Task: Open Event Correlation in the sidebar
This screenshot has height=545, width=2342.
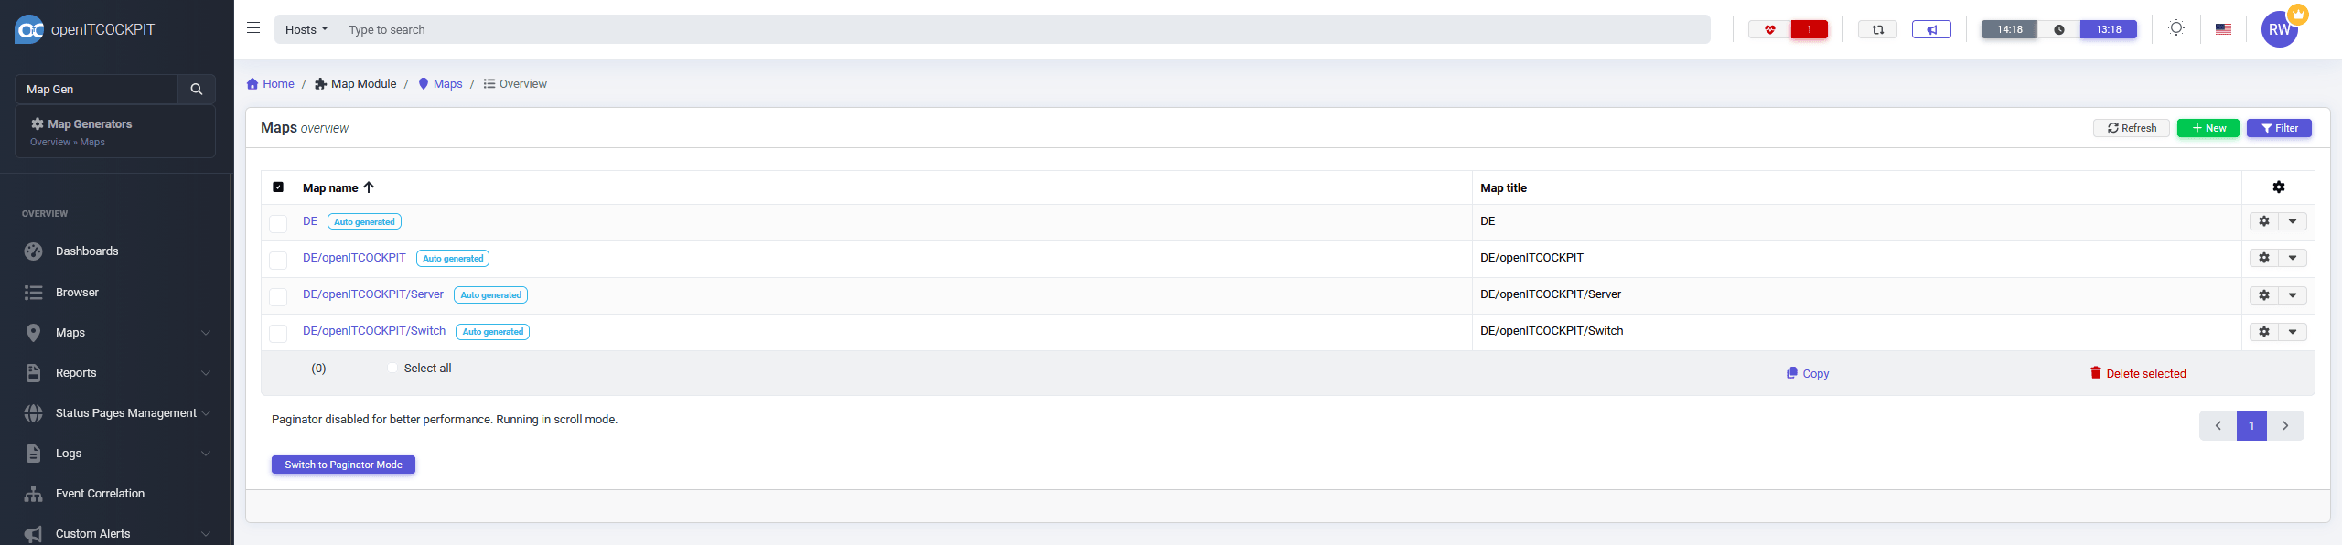Action: 100,494
